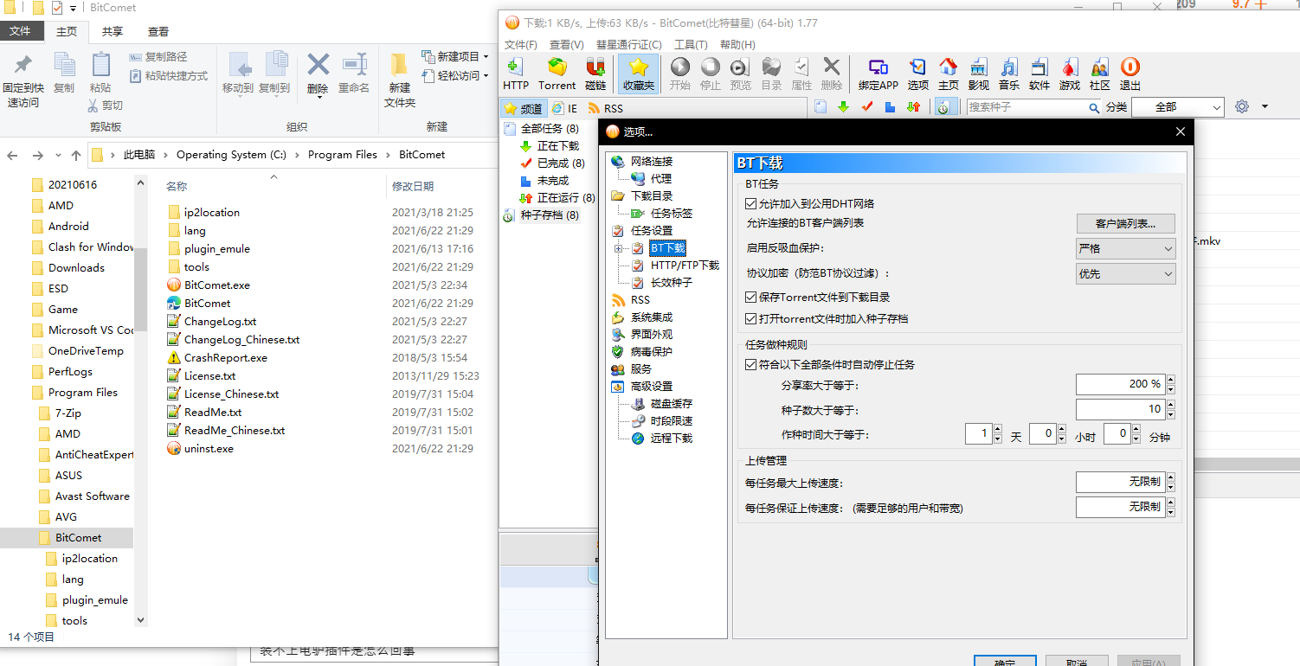Open the 协议加密 dropdown showing 优先
The height and width of the screenshot is (666, 1300).
coord(1125,273)
